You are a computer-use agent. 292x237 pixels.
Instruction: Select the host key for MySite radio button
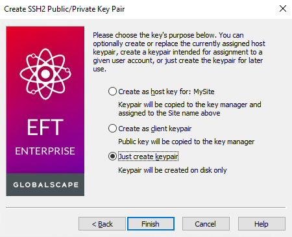pos(112,92)
